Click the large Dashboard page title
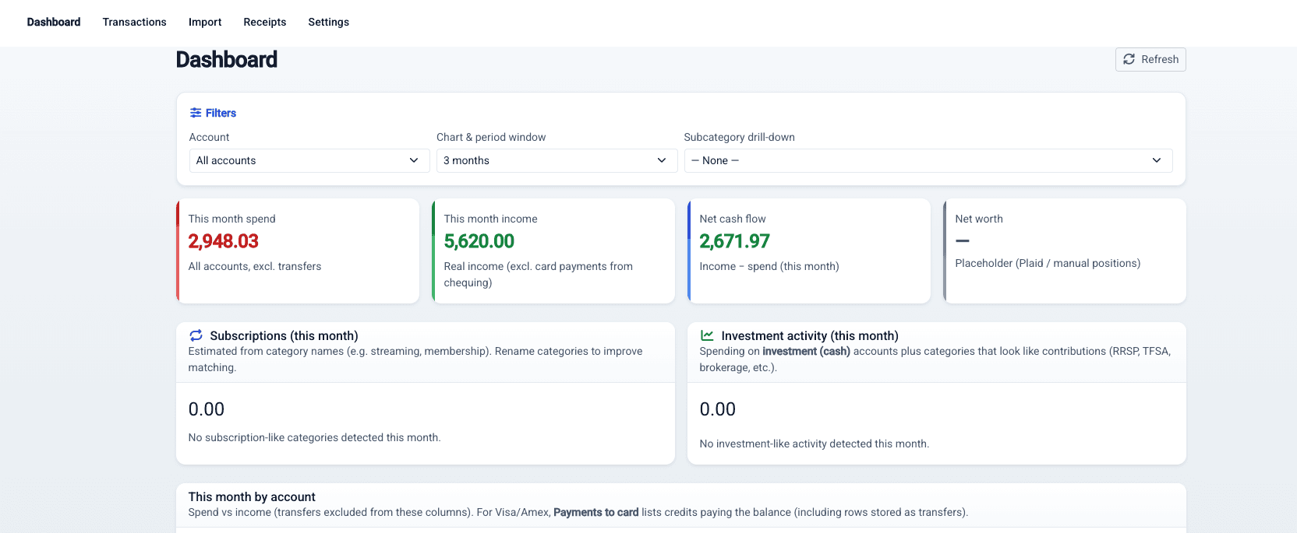This screenshot has width=1297, height=533. pos(227,59)
